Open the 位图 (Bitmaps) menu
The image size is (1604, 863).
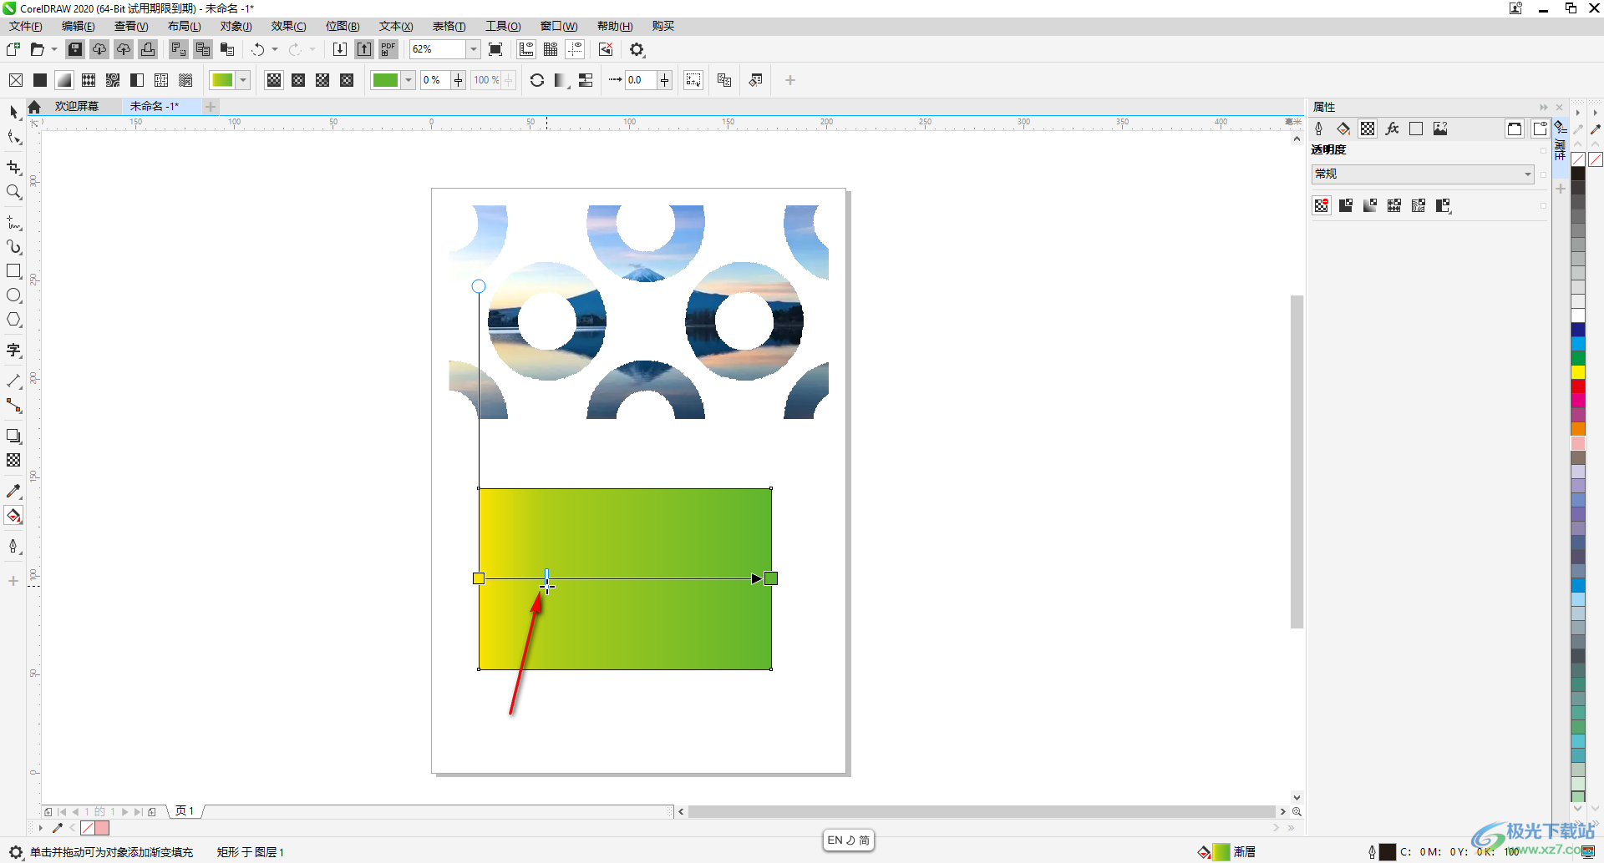coord(343,26)
